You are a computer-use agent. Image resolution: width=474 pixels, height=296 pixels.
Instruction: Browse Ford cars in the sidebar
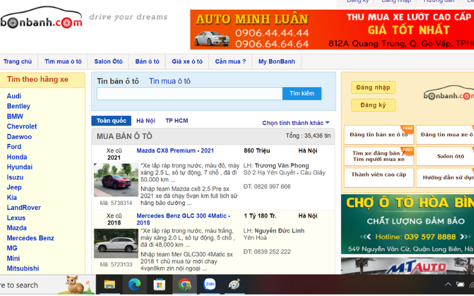(x=14, y=147)
